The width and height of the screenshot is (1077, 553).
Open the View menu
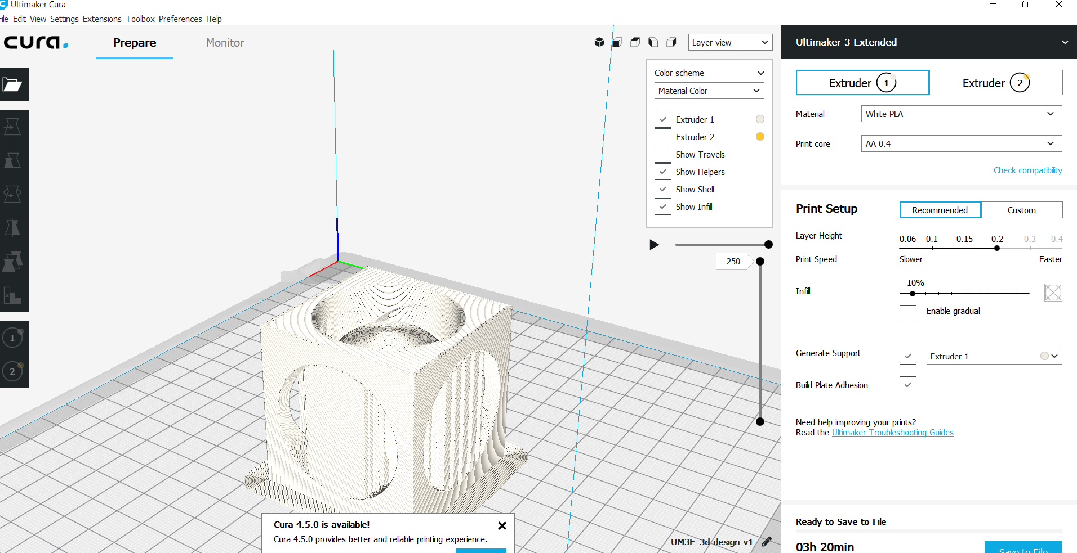(38, 19)
